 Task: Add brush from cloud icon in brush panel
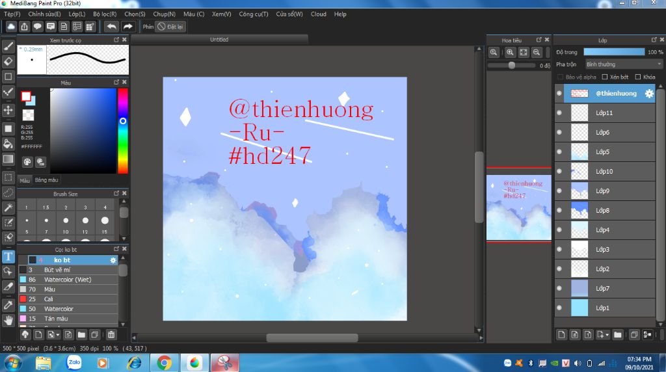tap(25, 335)
